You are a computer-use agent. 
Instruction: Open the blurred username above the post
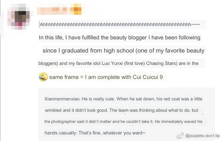coord(59,9)
